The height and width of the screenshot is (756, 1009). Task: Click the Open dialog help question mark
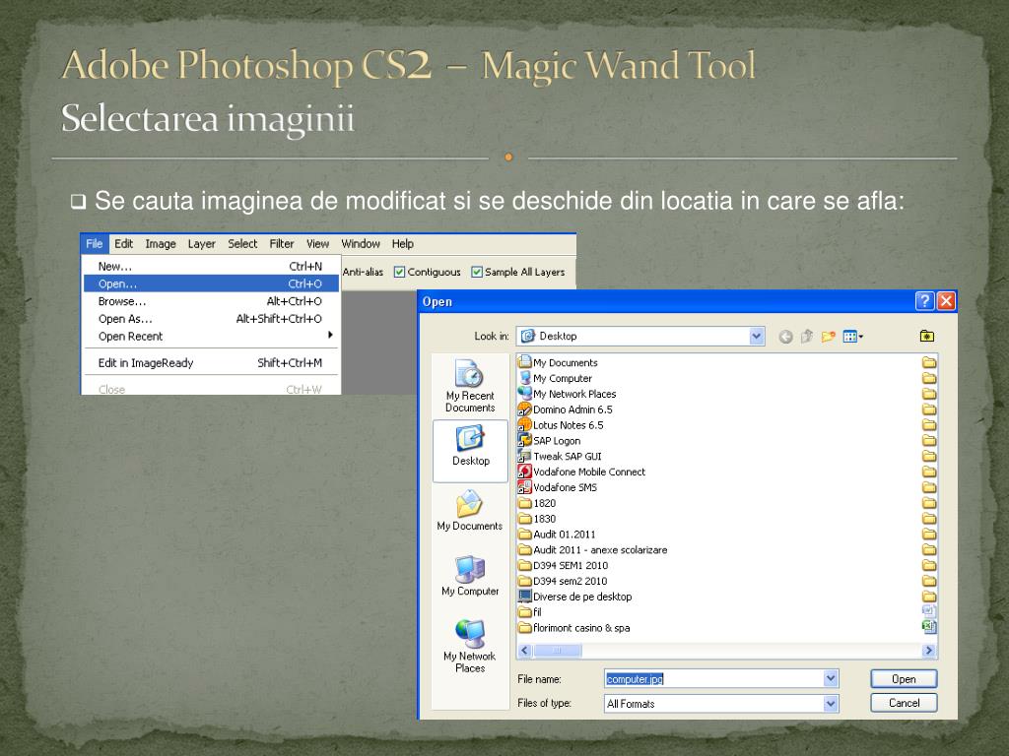924,301
